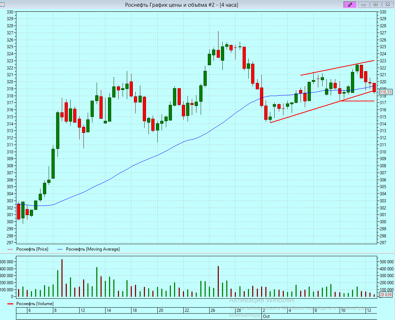Close the Роснефть chart window

(x=388, y=5)
